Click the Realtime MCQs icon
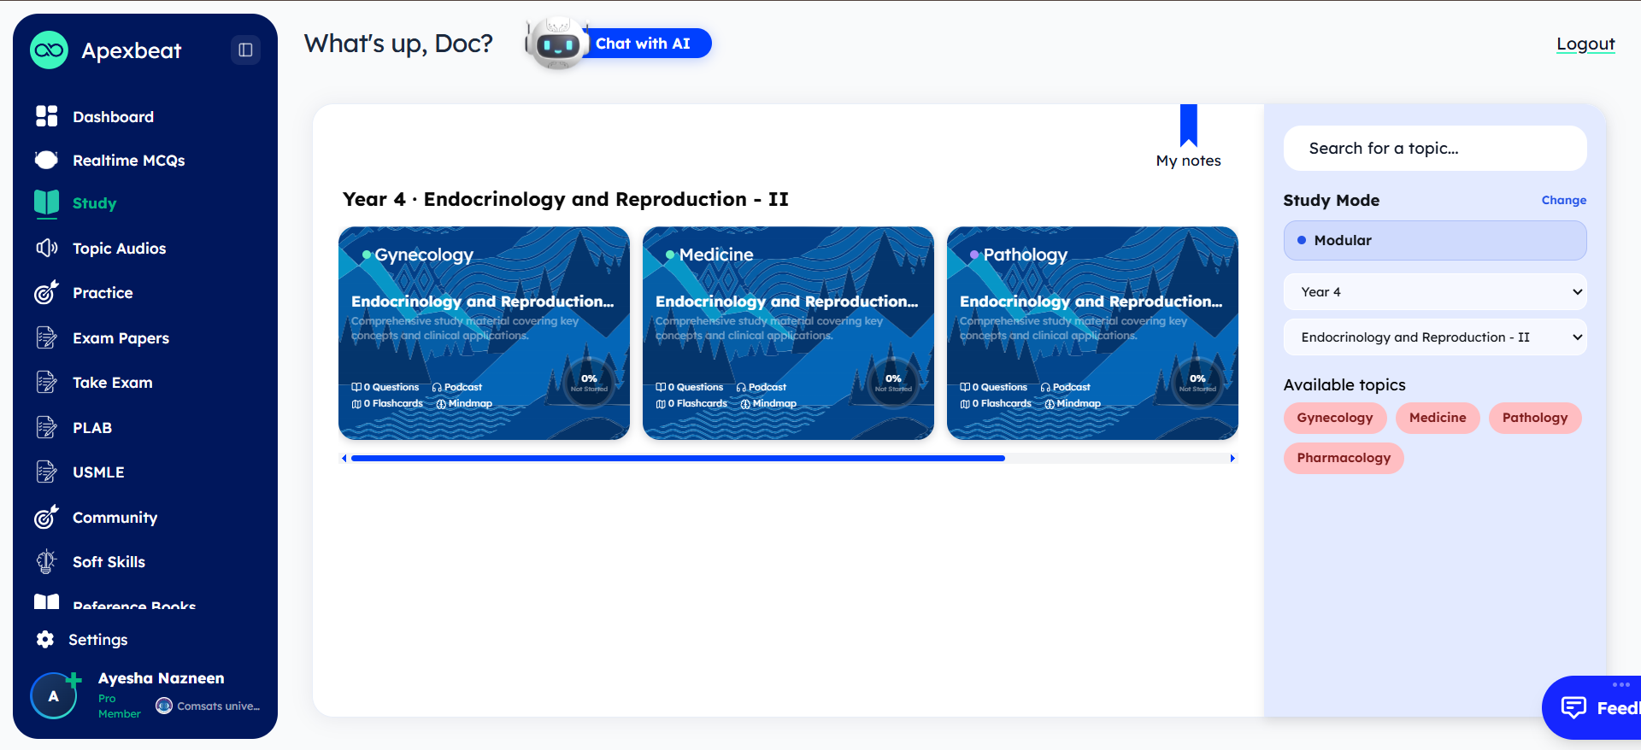Screen dimensions: 1641x750 [x=46, y=160]
